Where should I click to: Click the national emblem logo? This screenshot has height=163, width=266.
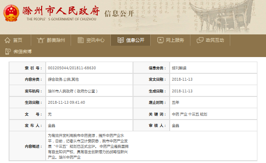click(x=11, y=13)
